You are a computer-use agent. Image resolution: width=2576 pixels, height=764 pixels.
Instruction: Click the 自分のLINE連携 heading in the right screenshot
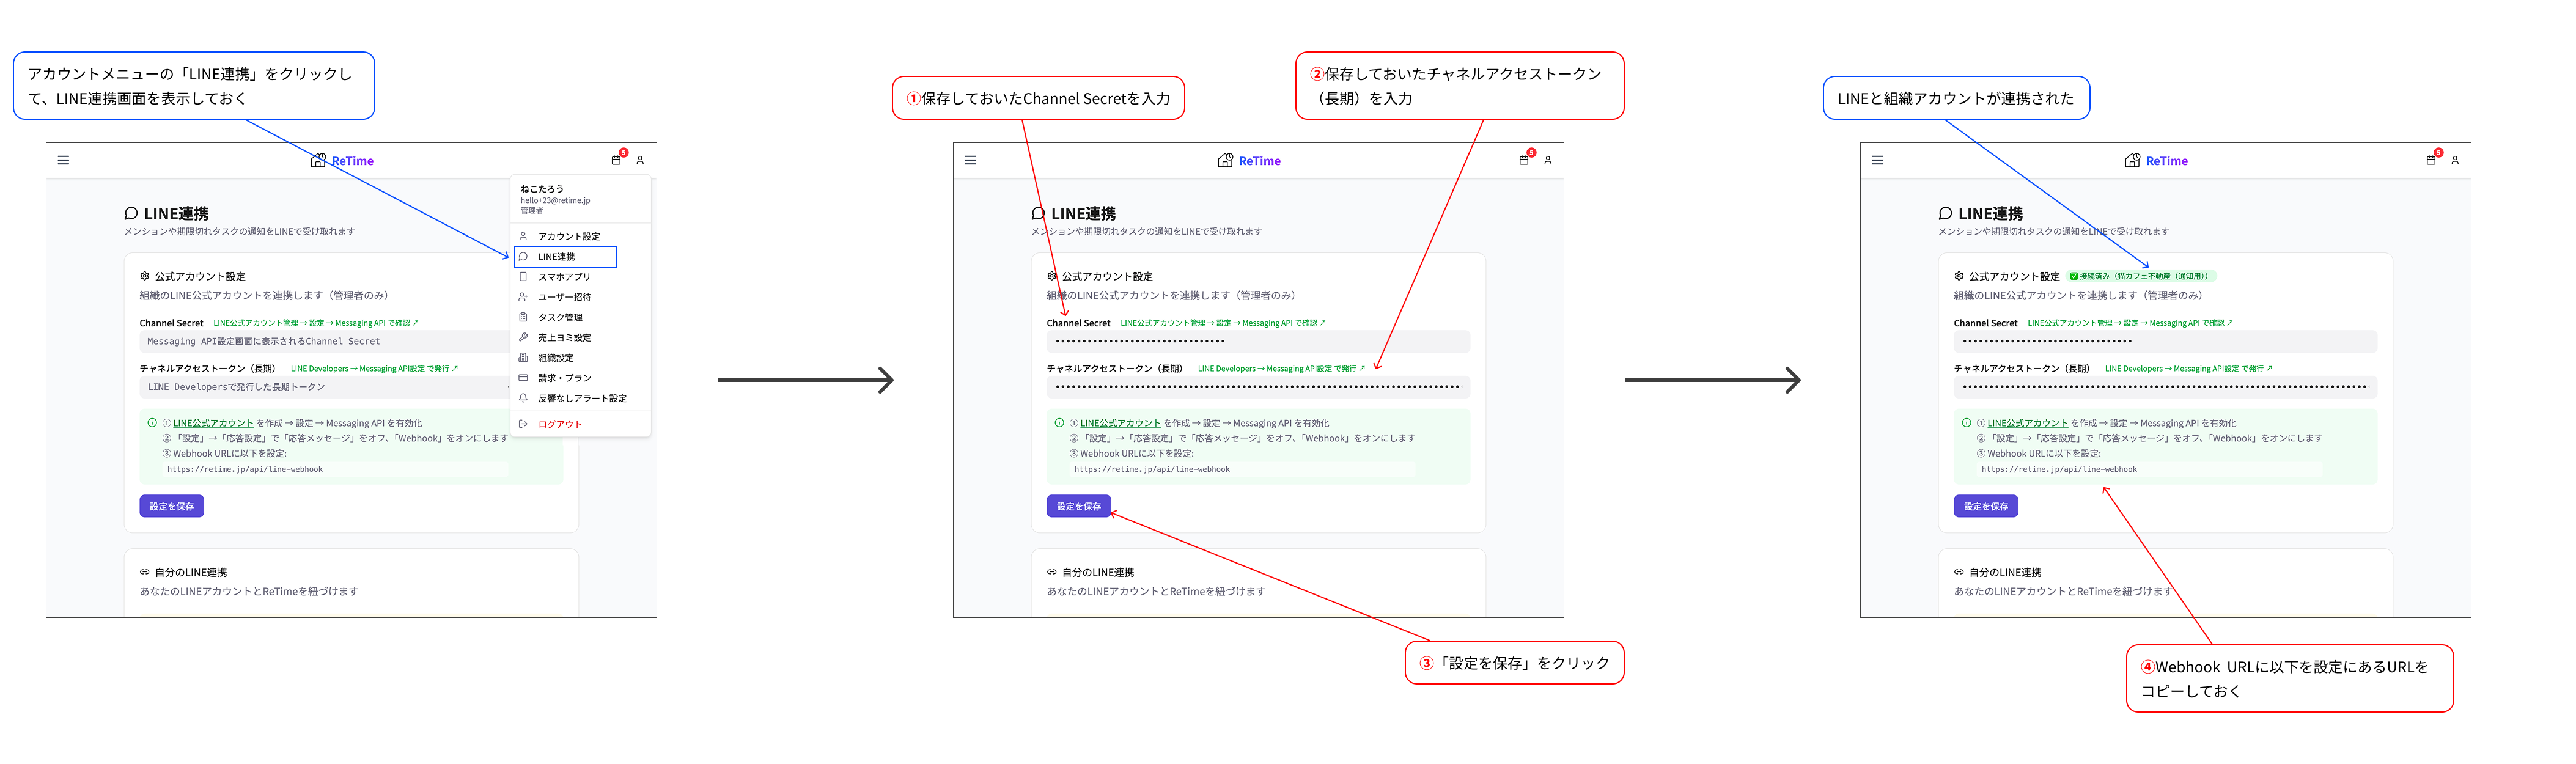pyautogui.click(x=2005, y=573)
